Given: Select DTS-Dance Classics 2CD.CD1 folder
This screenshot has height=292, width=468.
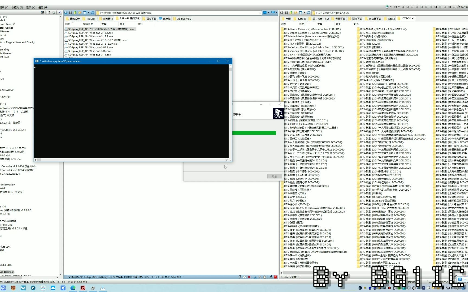Looking at the screenshot, I should (311, 29).
